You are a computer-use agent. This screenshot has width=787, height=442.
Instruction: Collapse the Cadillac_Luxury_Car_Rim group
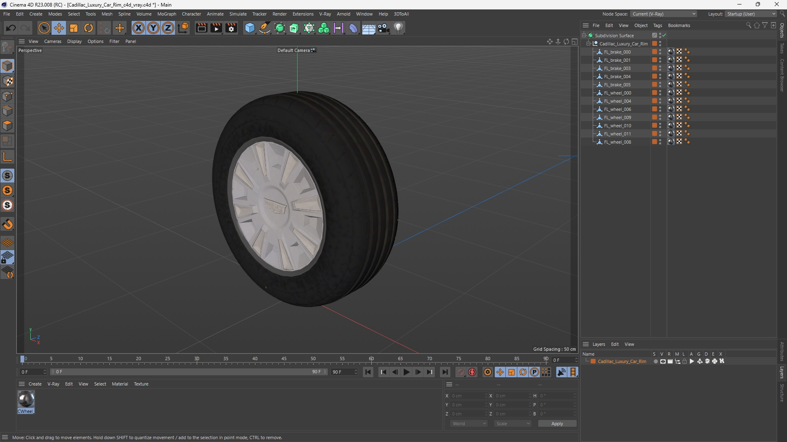(588, 44)
